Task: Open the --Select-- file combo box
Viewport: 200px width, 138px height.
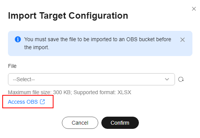Action: 91,79
